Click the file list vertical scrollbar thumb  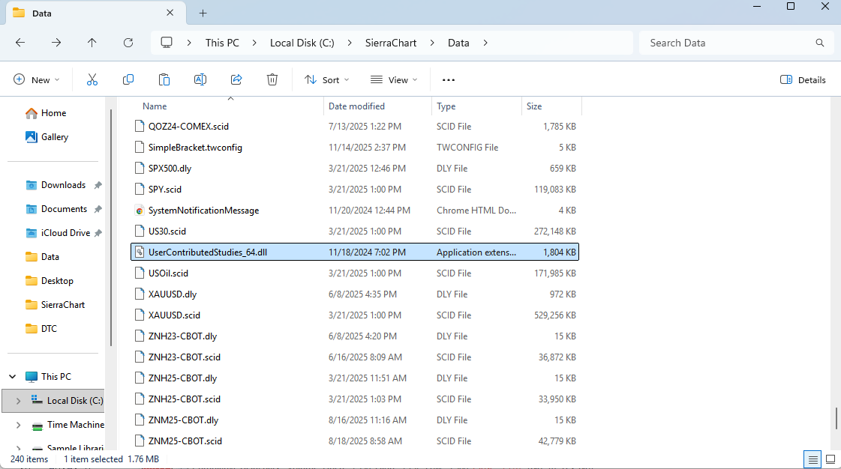[836, 418]
